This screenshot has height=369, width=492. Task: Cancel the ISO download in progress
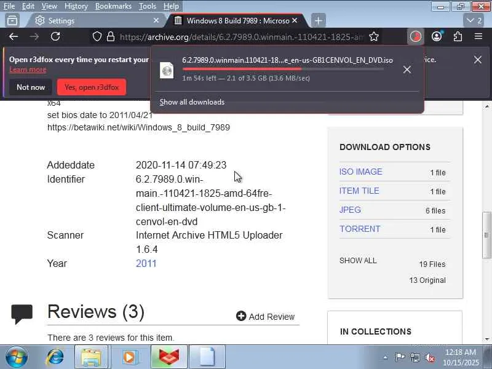(407, 69)
